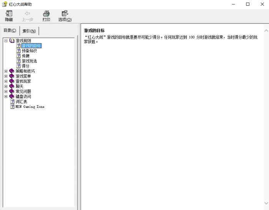Viewport: 269px width, 210px height.
Task: Expand the 键盘访问 tree node
Action: tap(6, 96)
